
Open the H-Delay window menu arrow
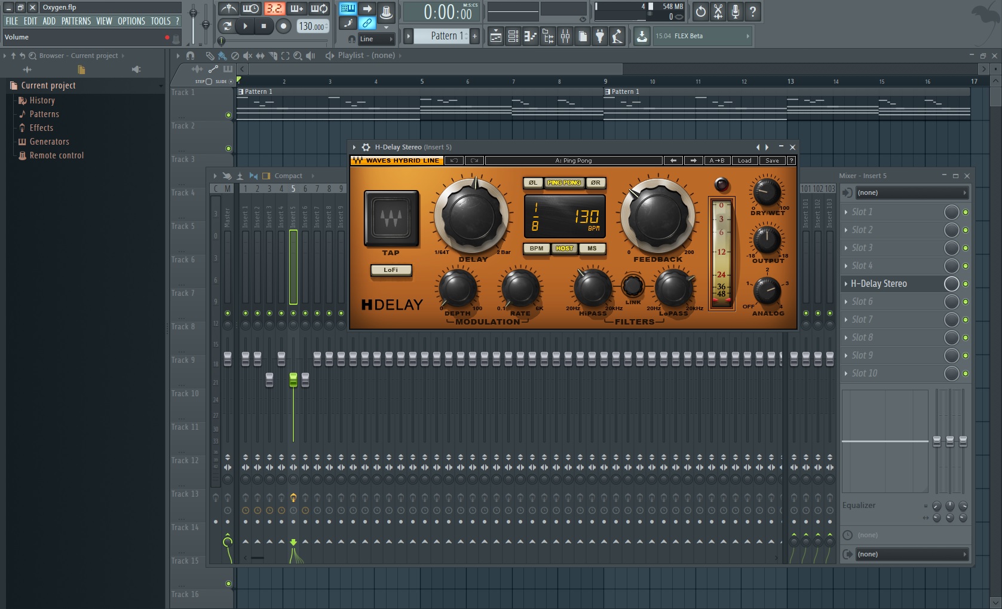(x=354, y=147)
